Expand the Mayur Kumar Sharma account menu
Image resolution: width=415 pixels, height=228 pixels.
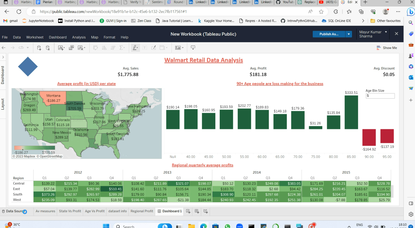[x=386, y=32]
